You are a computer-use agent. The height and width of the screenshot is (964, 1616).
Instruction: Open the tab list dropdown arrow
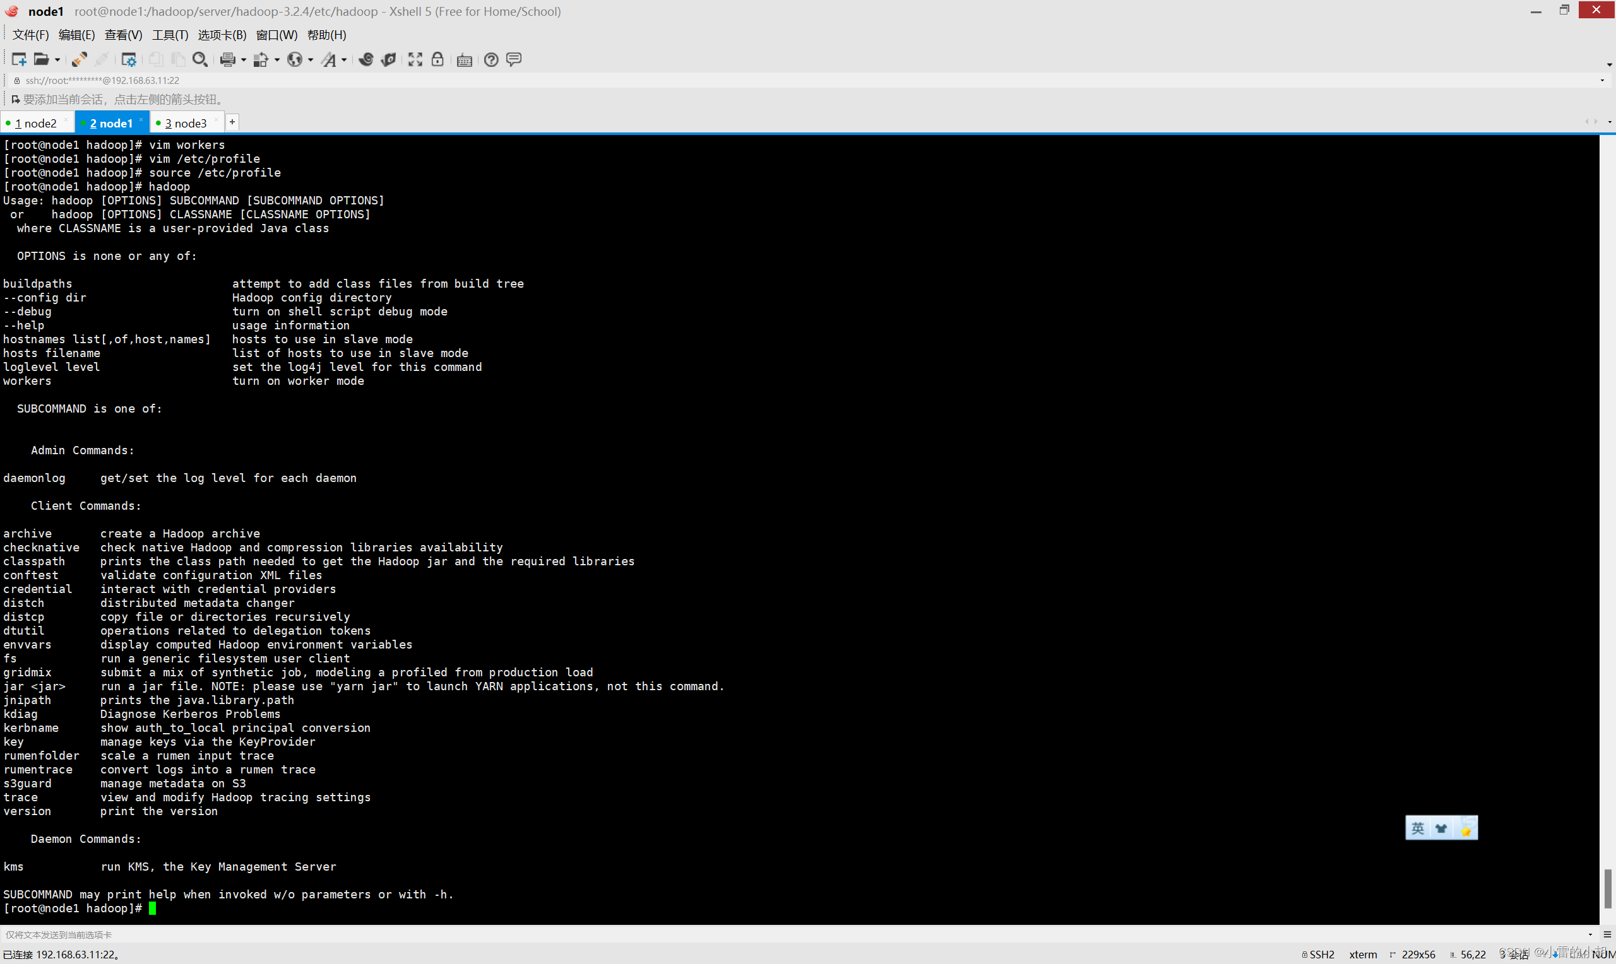point(1610,122)
